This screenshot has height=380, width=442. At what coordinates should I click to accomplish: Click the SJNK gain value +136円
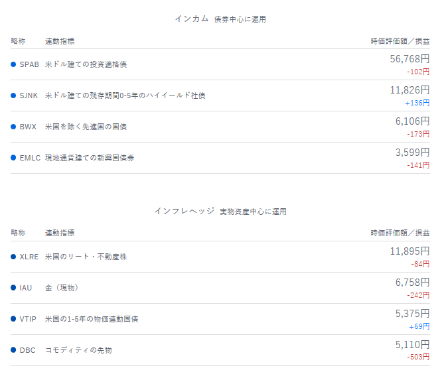[417, 103]
